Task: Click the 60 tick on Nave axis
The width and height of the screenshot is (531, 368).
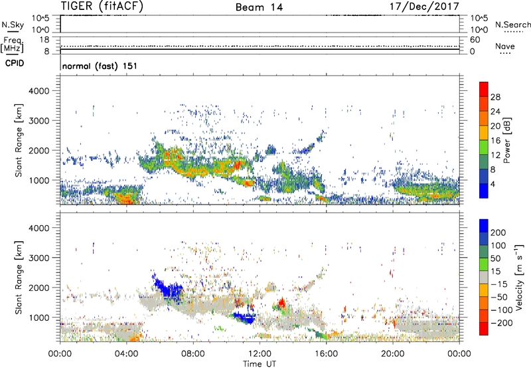Action: pos(475,40)
